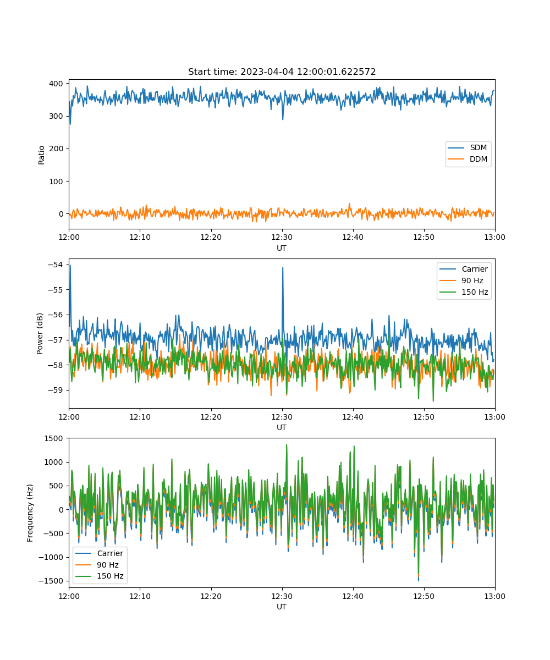Image resolution: width=550 pixels, height=660 pixels.
Task: Click the orange DDM legend line sample
Action: click(457, 159)
